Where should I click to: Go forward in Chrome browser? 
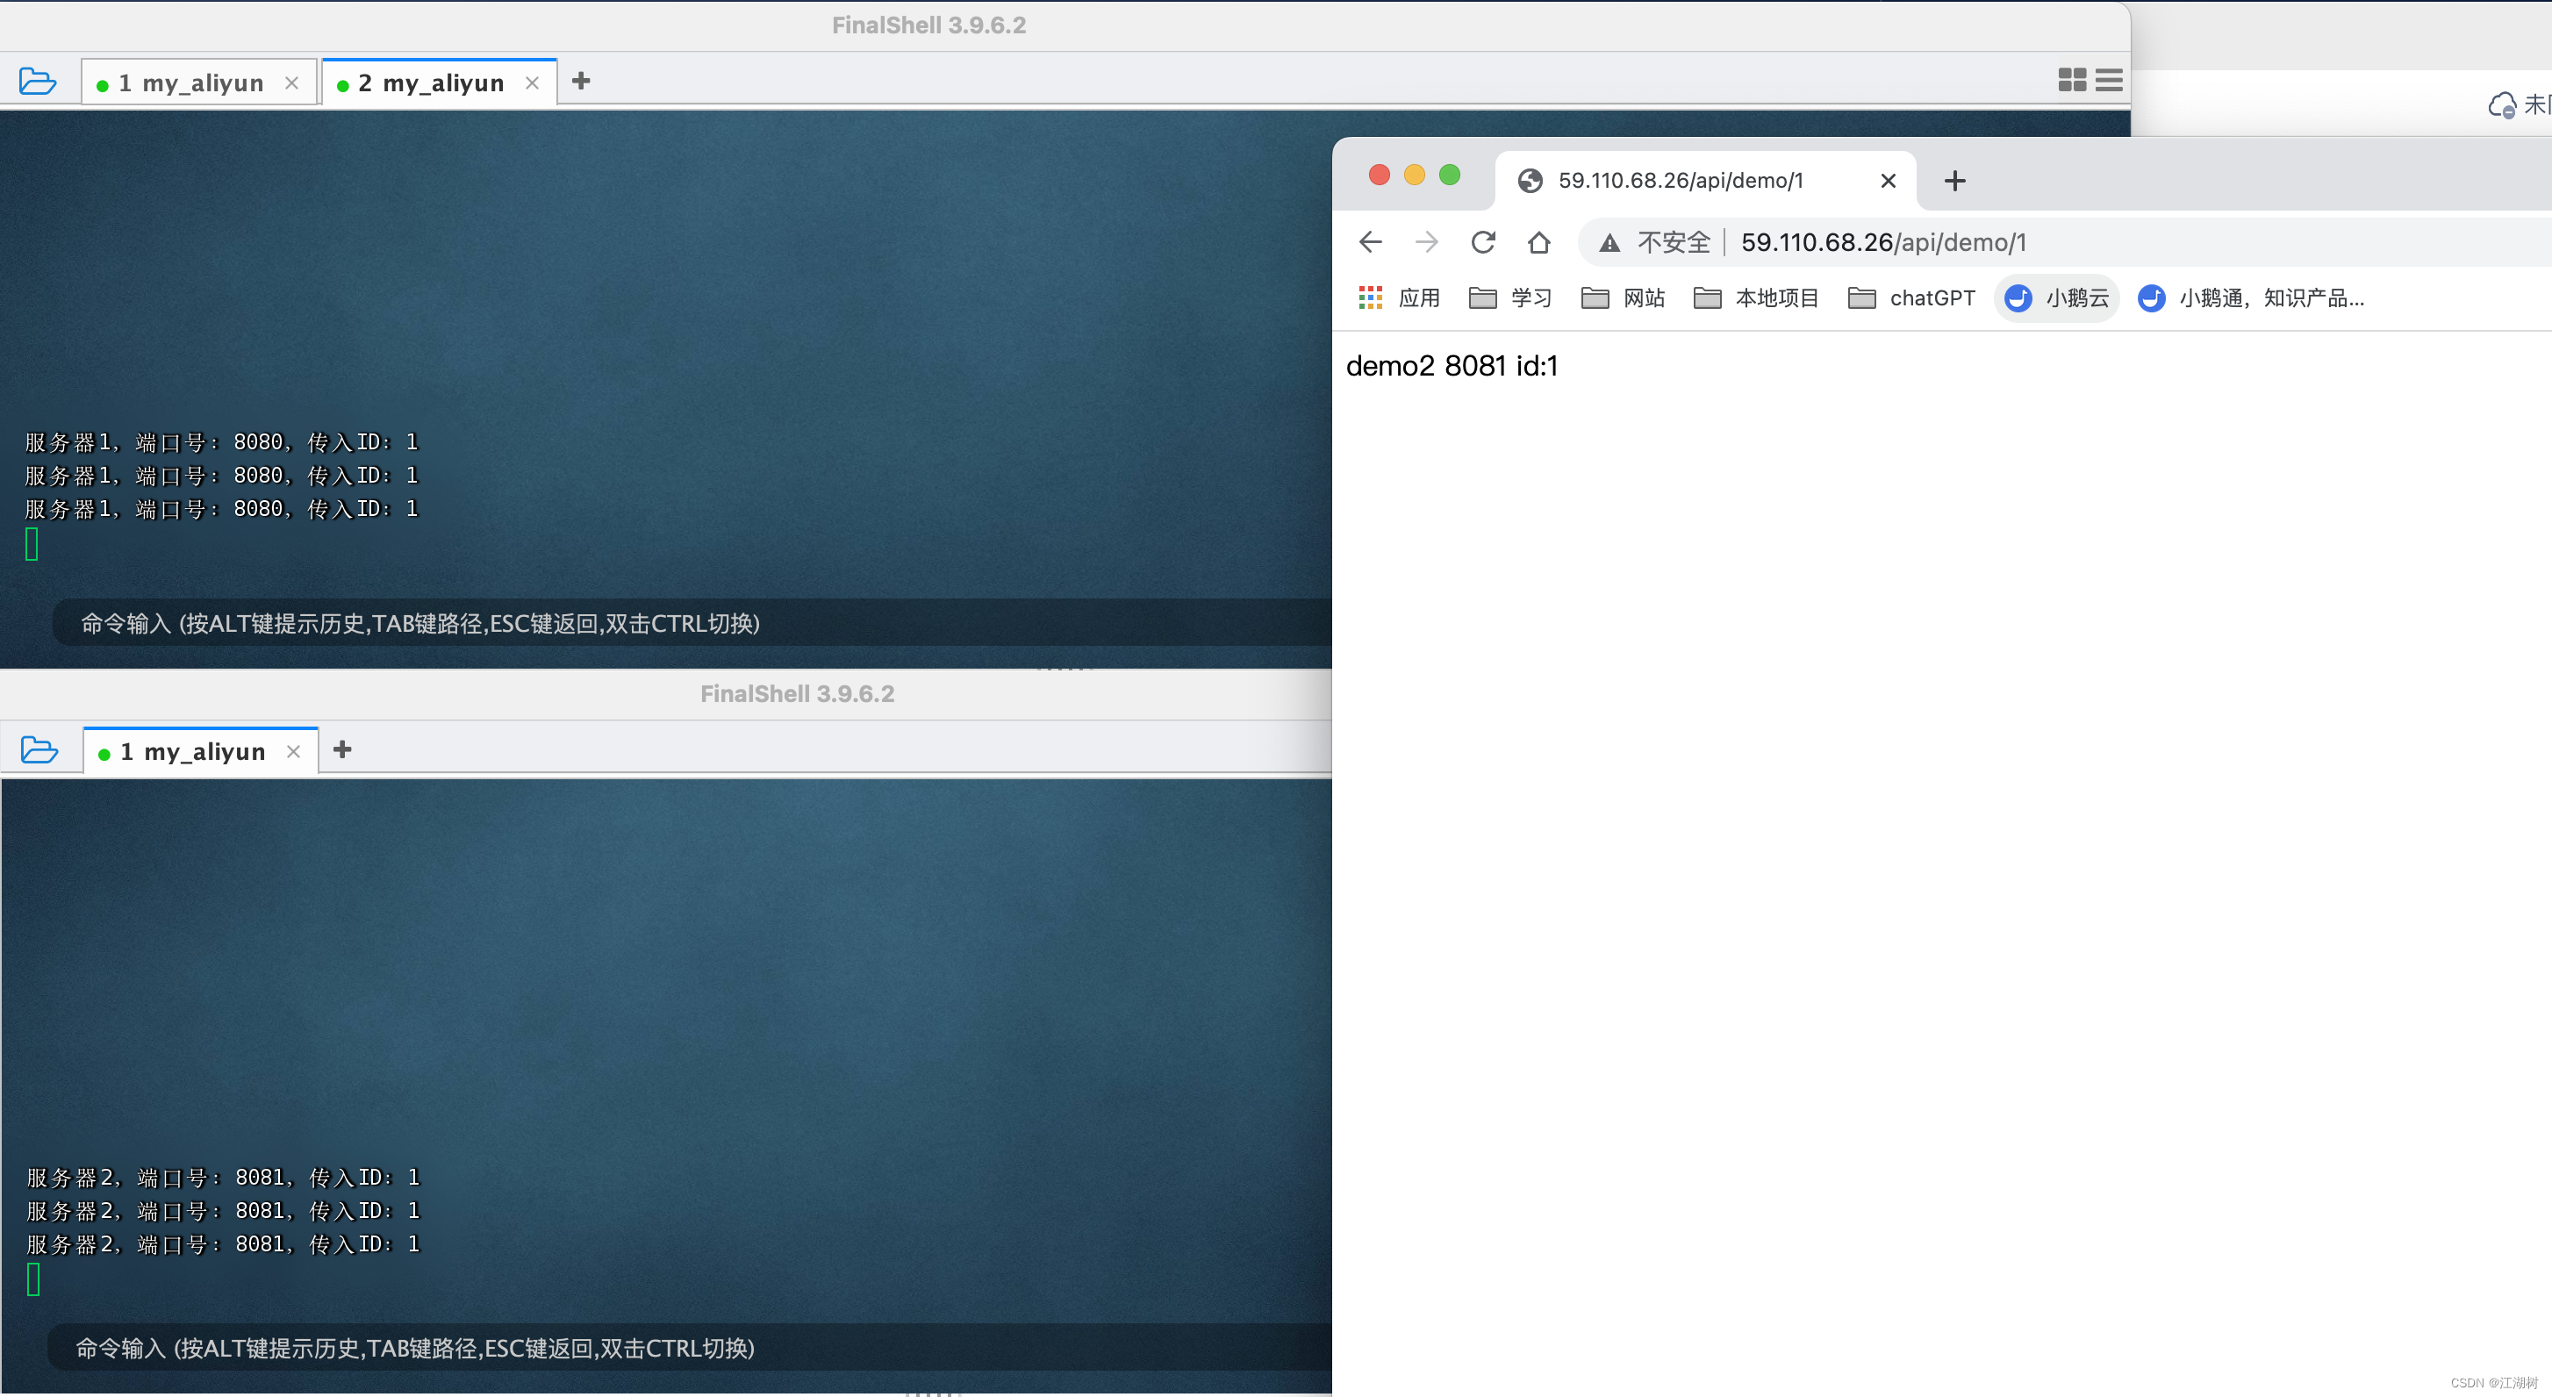(1427, 241)
